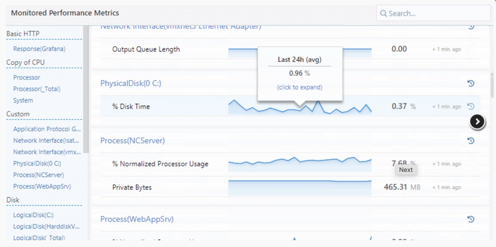Click inside the Search text field
Image resolution: width=496 pixels, height=247 pixels.
(436, 13)
